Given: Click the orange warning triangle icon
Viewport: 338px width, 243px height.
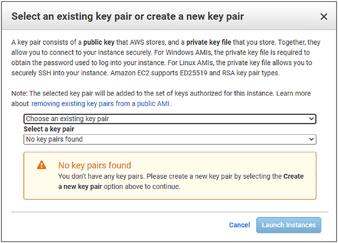Looking at the screenshot, I should click(x=42, y=165).
